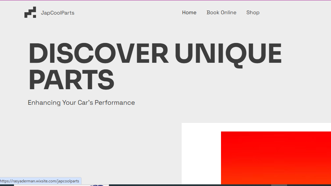The image size is (331, 186).
Task: Click the word Performance in the tagline
Action: [x=115, y=103]
